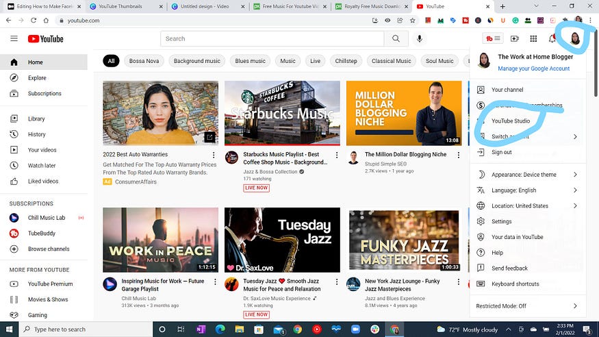Open options for Starbucks Music Playlist video

pos(337,155)
